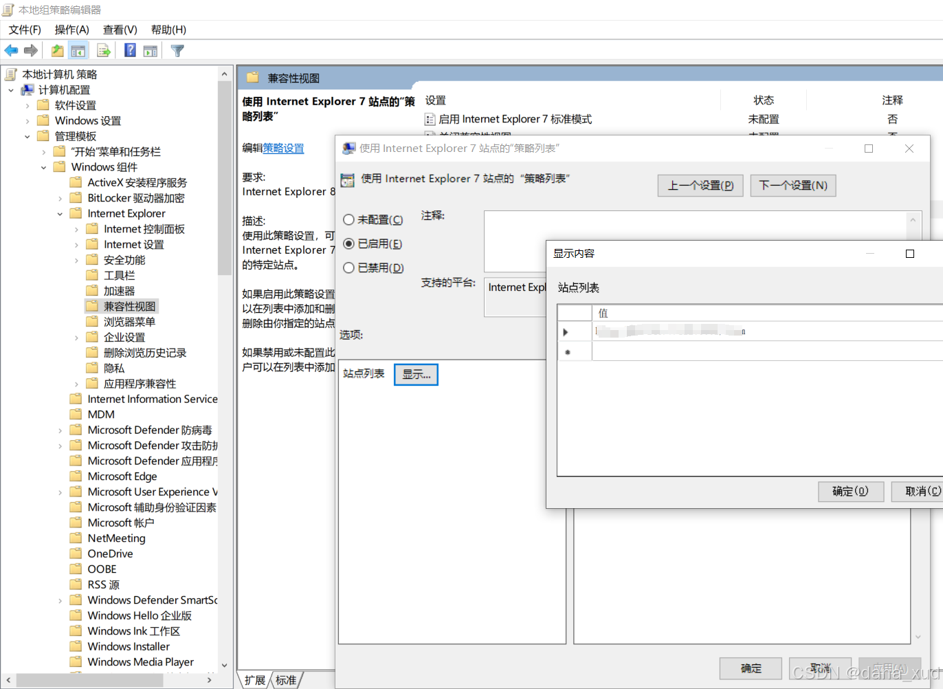The width and height of the screenshot is (943, 689).
Task: Select the 未配置 radio button
Action: coord(348,220)
